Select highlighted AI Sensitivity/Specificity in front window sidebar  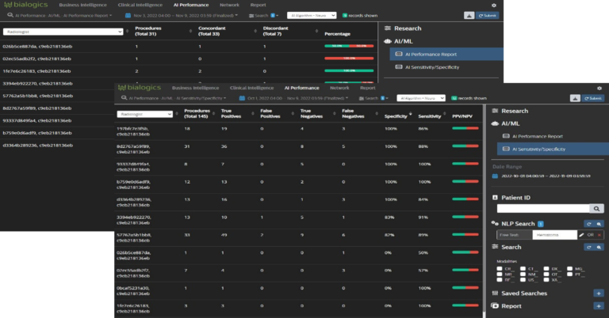coord(553,149)
